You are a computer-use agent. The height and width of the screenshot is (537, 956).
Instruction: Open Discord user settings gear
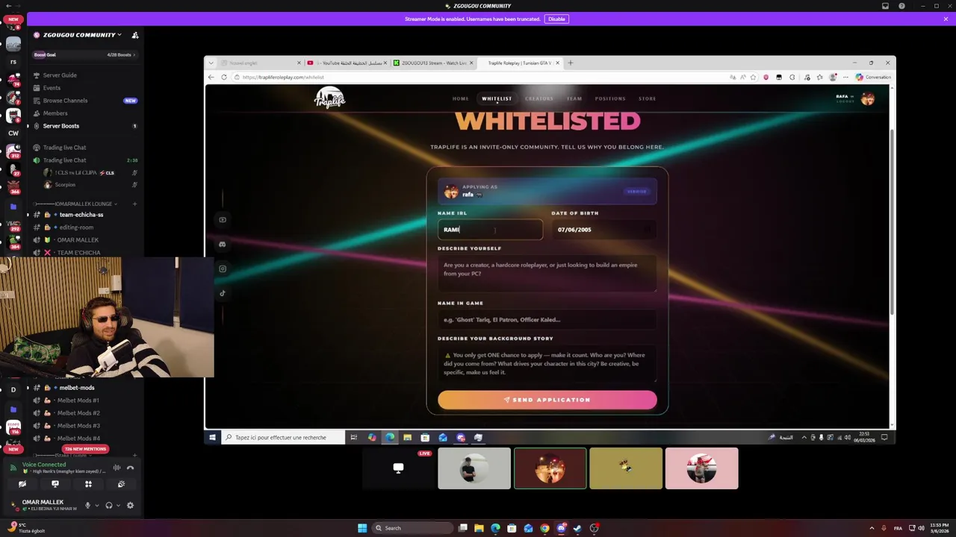[130, 505]
